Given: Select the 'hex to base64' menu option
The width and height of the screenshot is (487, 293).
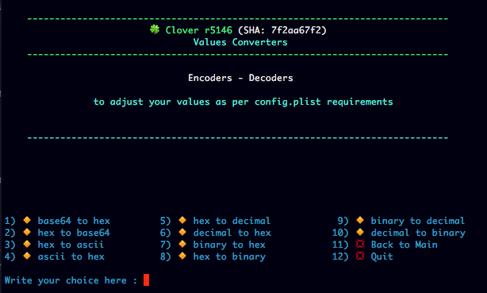Looking at the screenshot, I should coord(74,233).
